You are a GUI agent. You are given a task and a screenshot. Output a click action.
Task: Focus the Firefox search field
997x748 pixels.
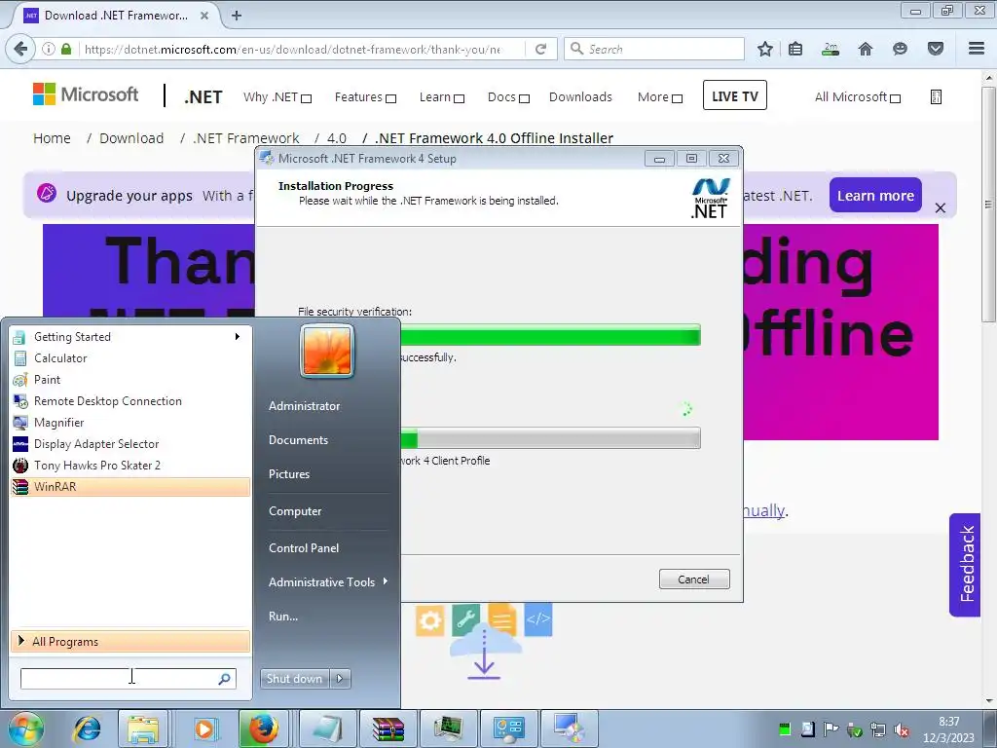[653, 49]
